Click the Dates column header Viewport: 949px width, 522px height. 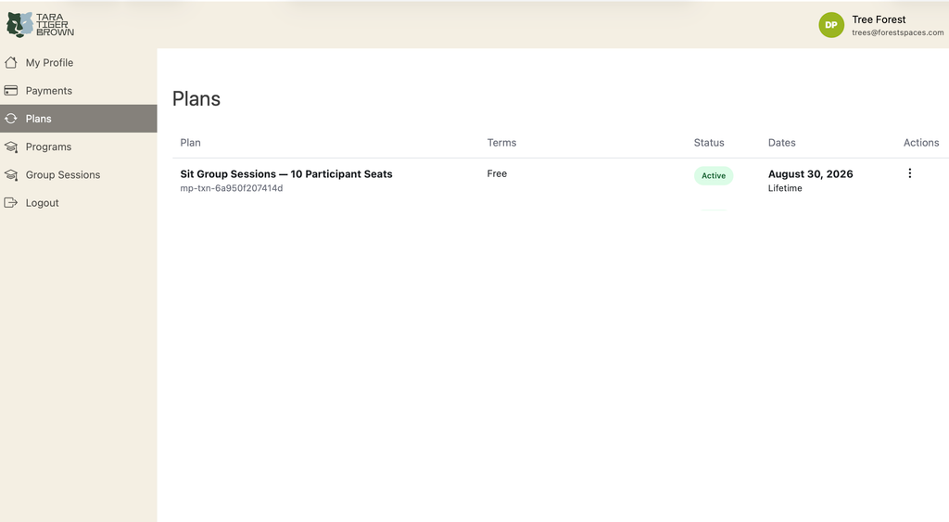(782, 143)
